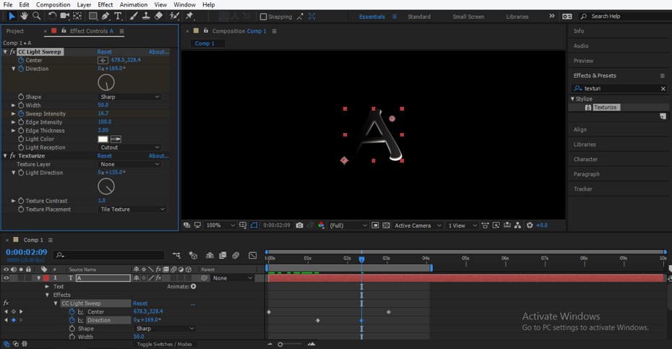Open the Shape dropdown set to Sharp
The height and width of the screenshot is (349, 672).
tap(129, 97)
